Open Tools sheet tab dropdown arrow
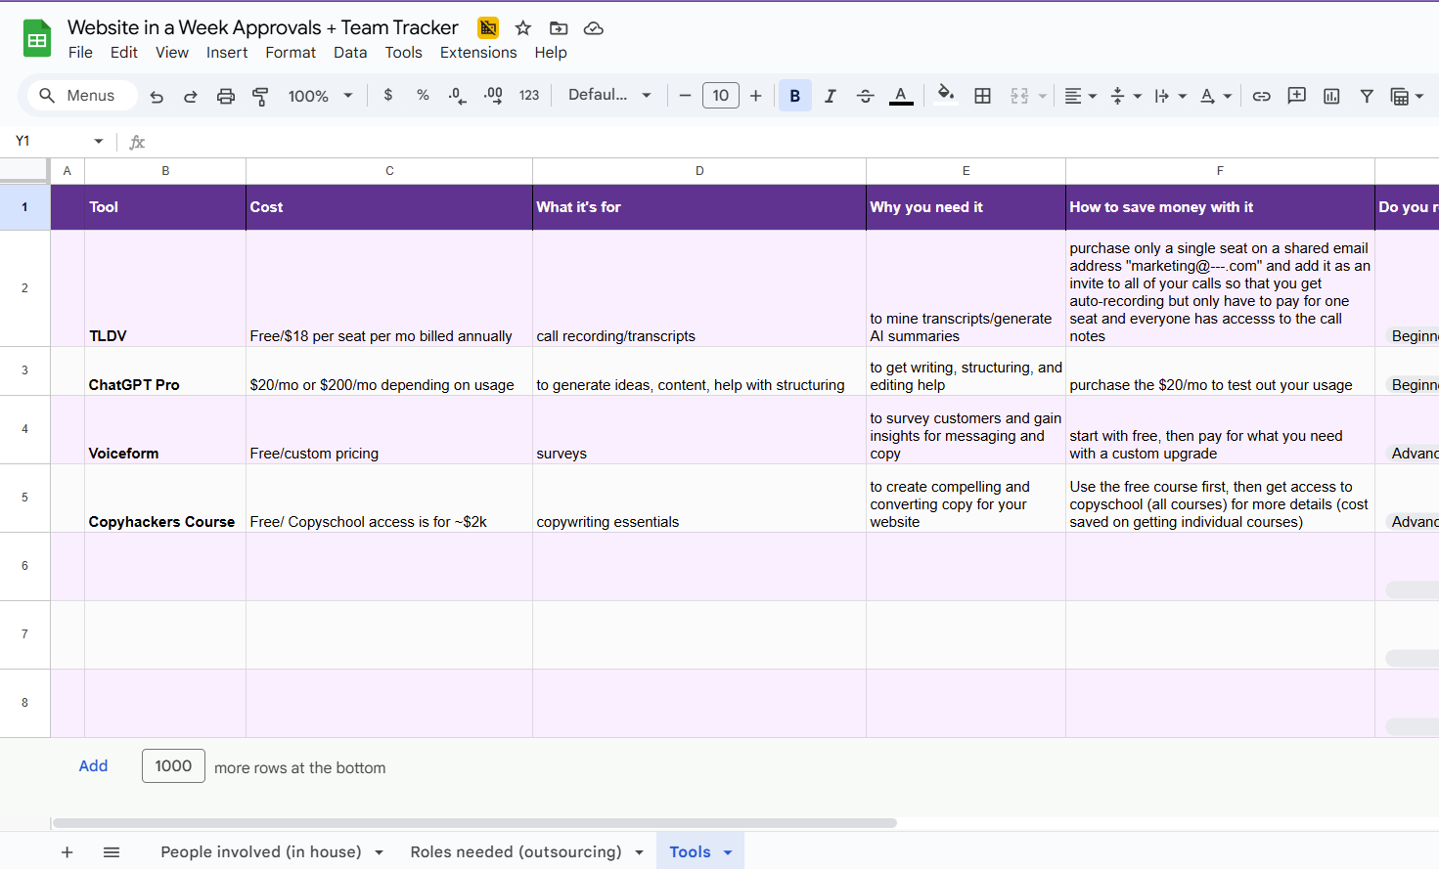Screen dimensions: 1439x869 [728, 853]
